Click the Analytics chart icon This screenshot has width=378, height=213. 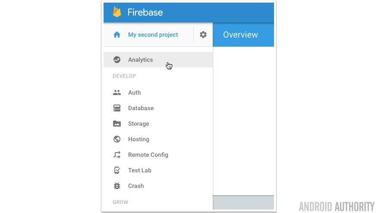click(x=117, y=60)
